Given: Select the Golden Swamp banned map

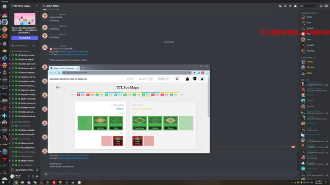Looking at the screenshot, I should point(118,141).
